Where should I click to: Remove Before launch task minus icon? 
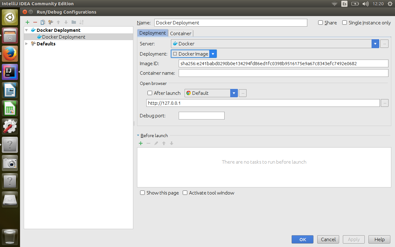pos(148,143)
